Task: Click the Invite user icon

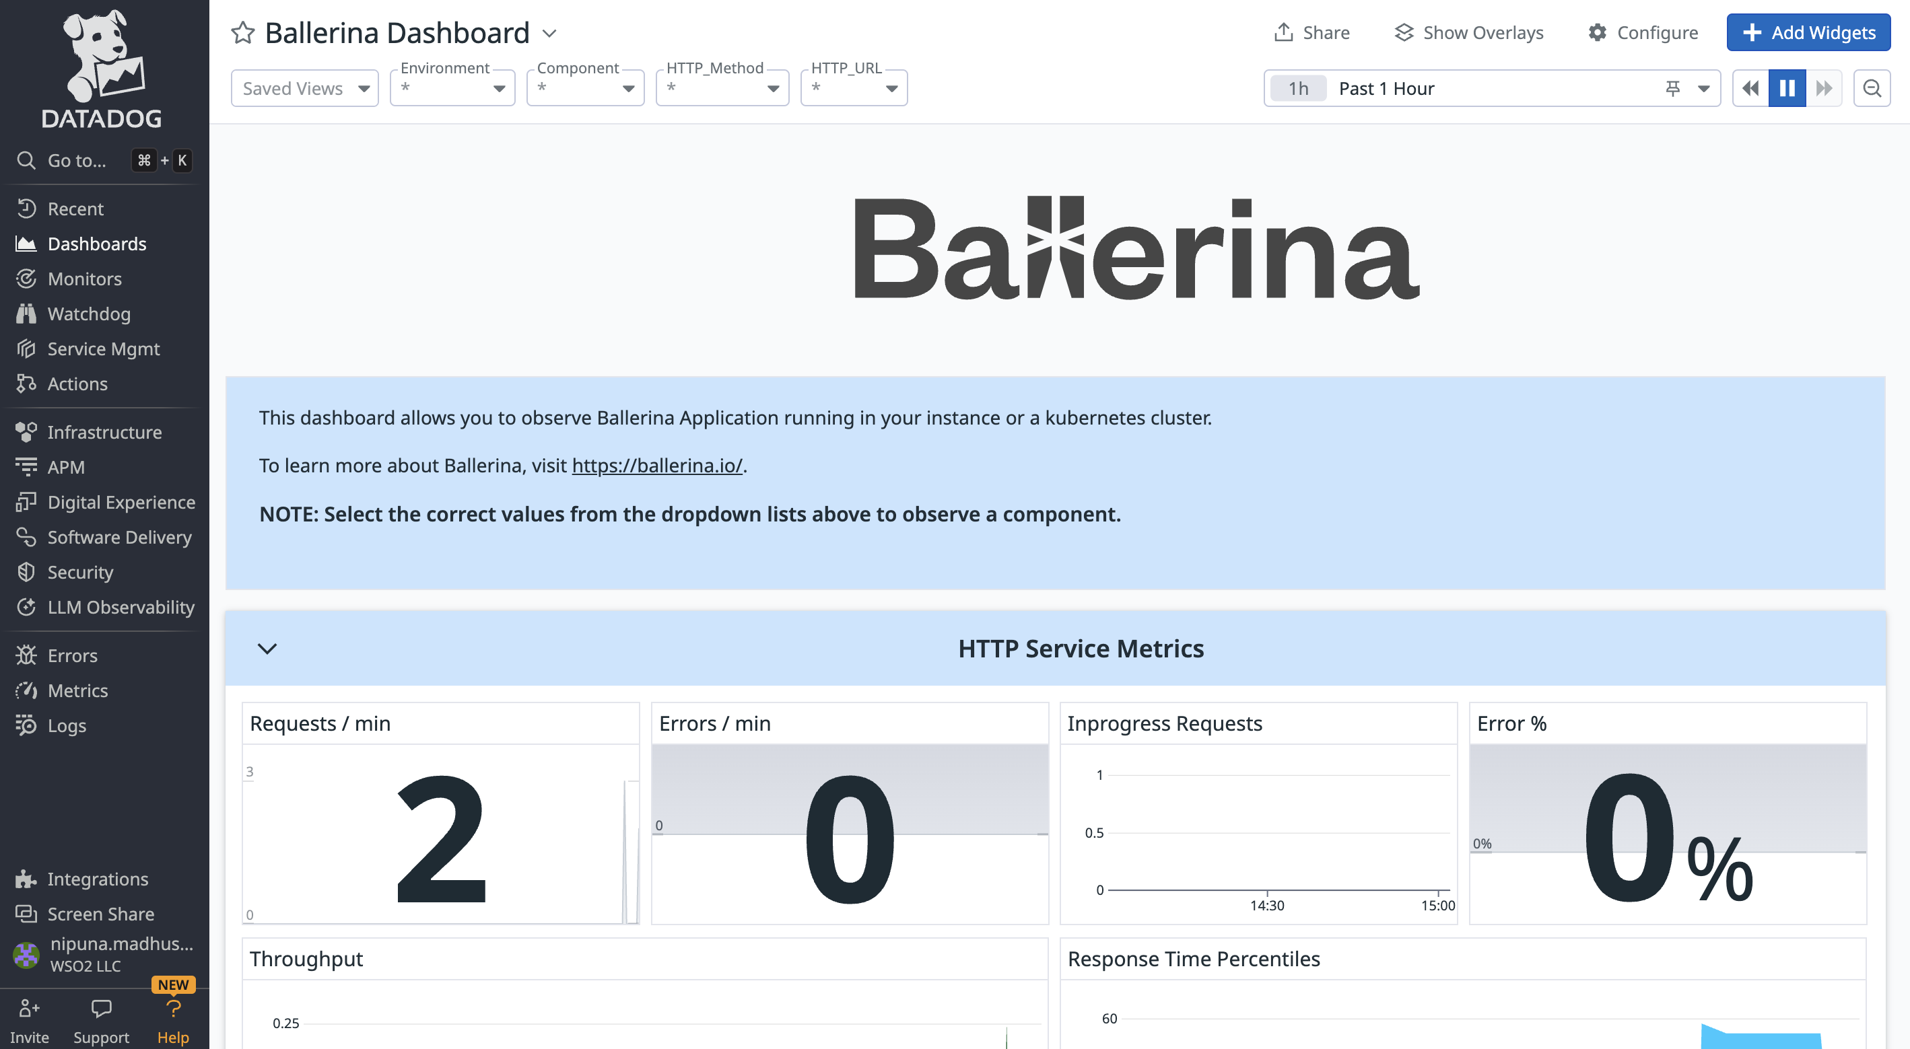Action: coord(29,1009)
